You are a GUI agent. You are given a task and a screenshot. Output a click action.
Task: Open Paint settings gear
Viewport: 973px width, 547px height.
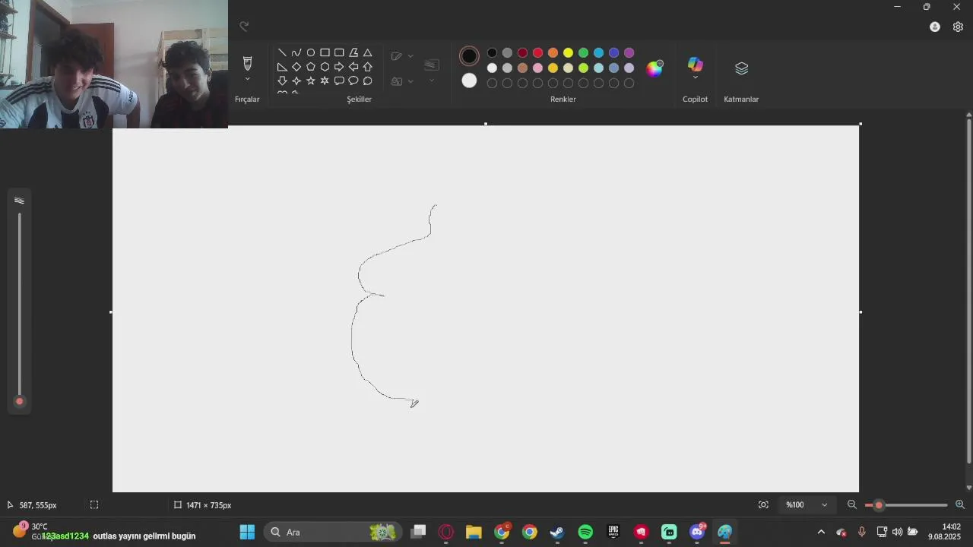pos(958,27)
